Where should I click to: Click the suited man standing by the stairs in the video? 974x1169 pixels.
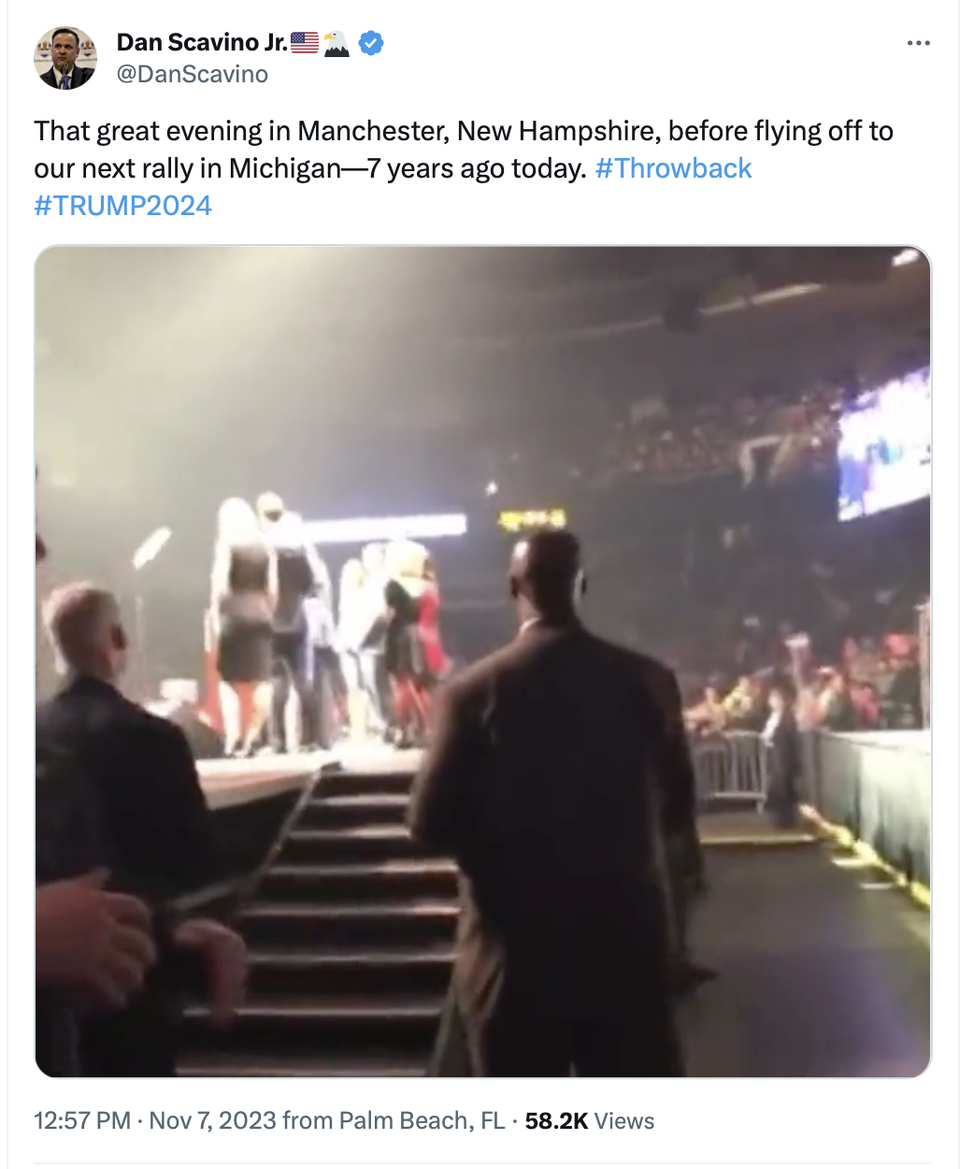tap(561, 804)
